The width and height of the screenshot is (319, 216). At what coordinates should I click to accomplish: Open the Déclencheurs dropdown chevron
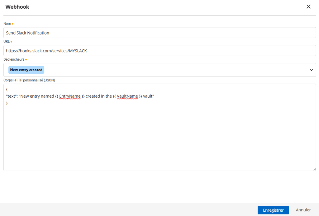(311, 70)
